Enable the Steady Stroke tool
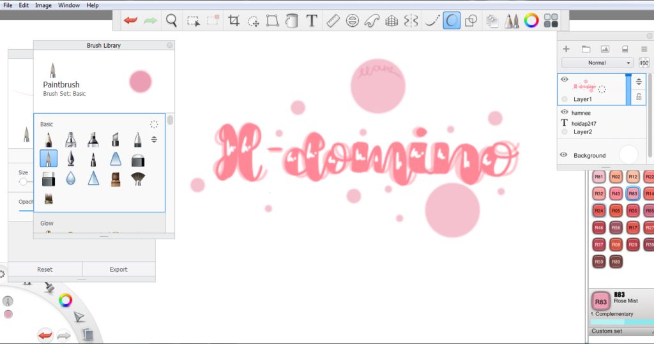 click(x=432, y=20)
